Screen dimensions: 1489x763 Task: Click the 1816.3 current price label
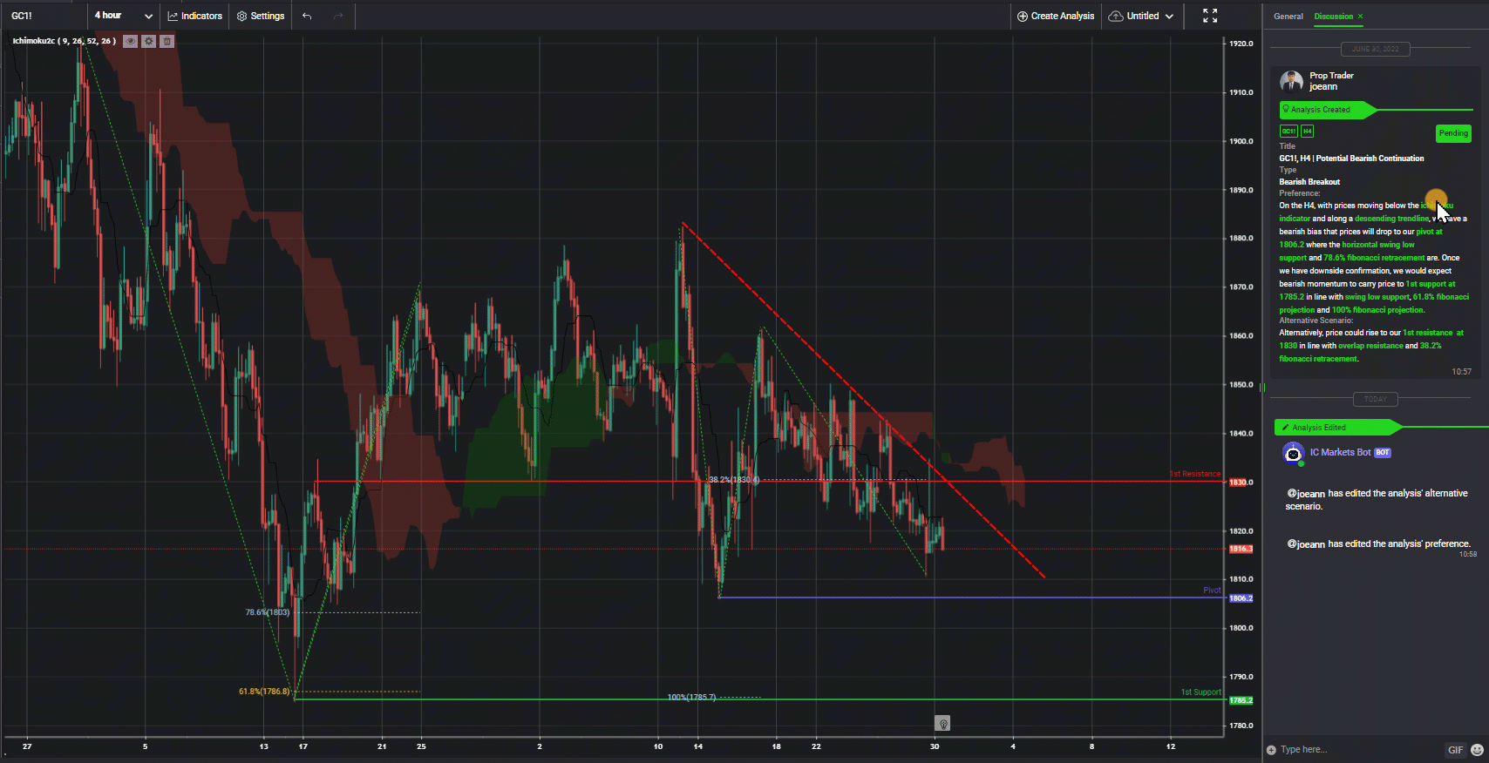pos(1241,549)
